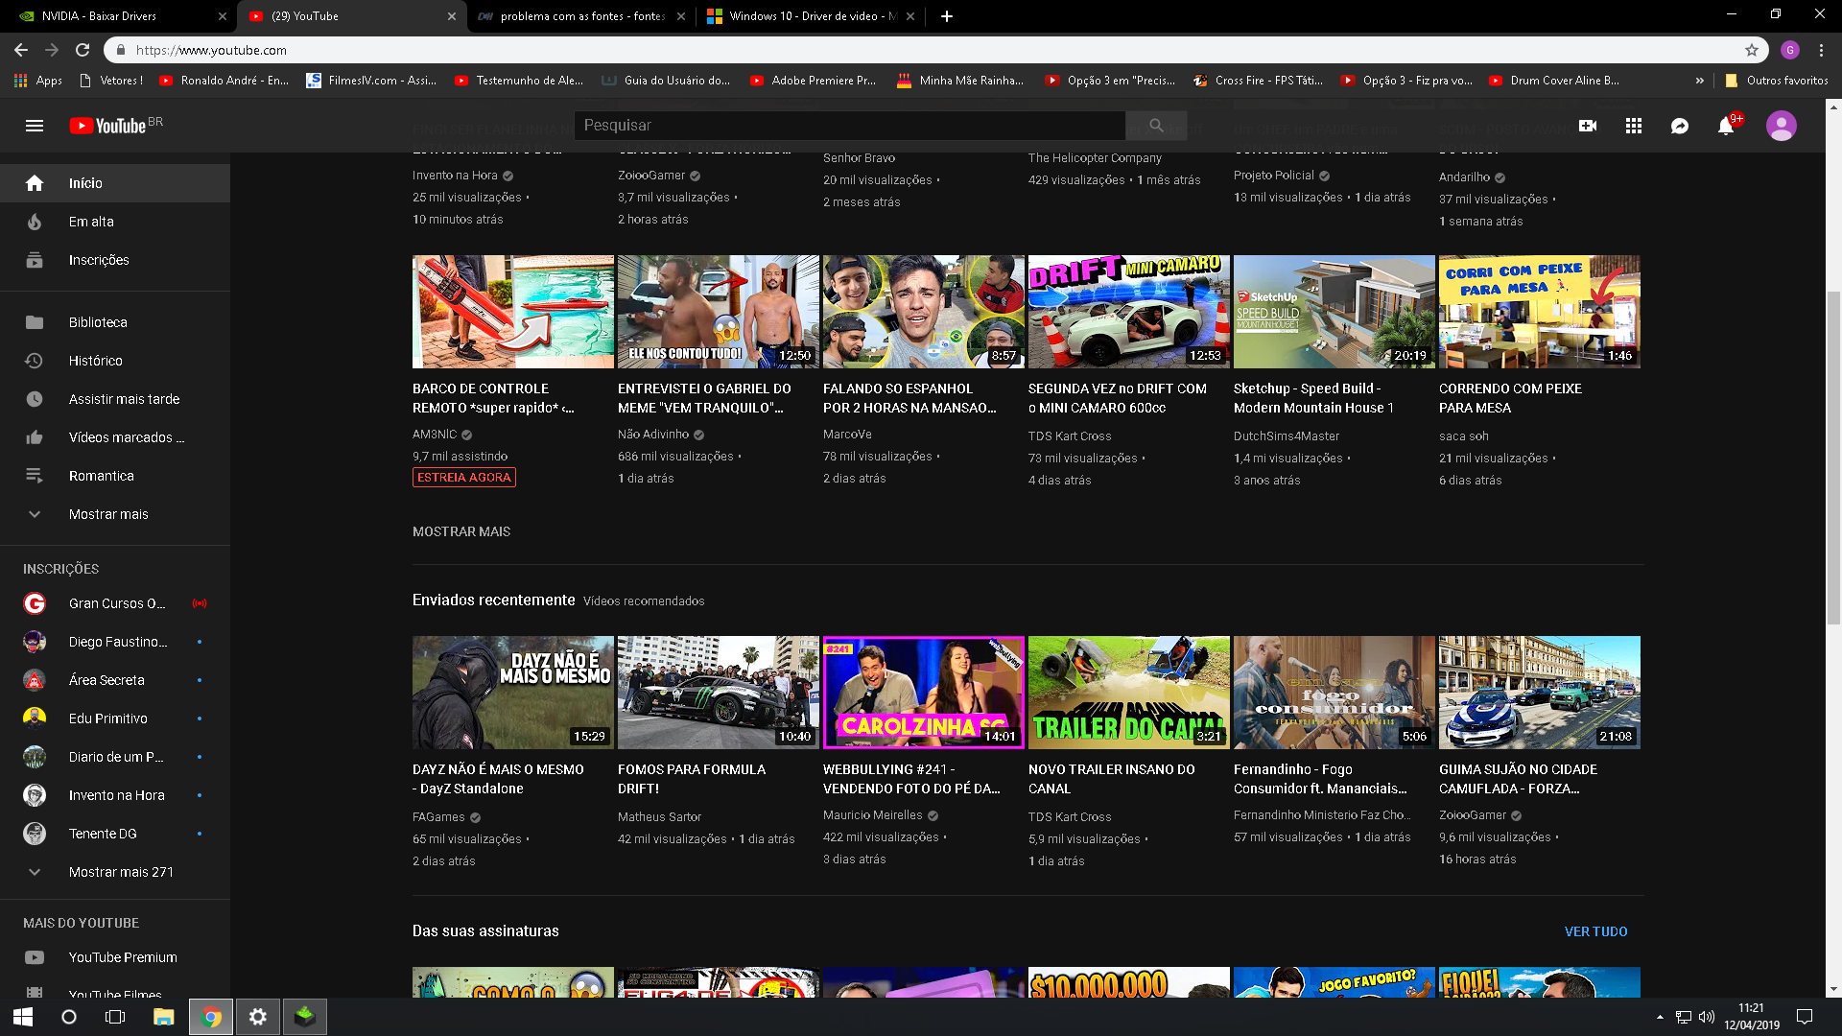Switch to Windows 10 Driver de video tab
Image resolution: width=1842 pixels, height=1036 pixels.
pyautogui.click(x=812, y=16)
